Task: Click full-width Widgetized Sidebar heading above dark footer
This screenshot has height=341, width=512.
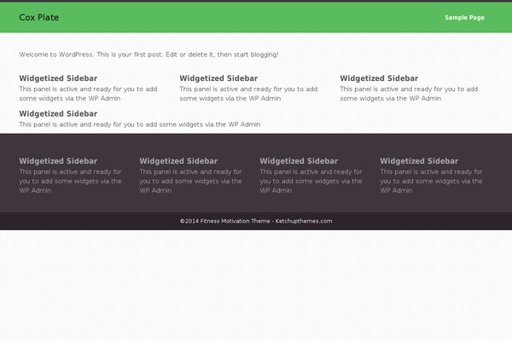Action: point(58,113)
